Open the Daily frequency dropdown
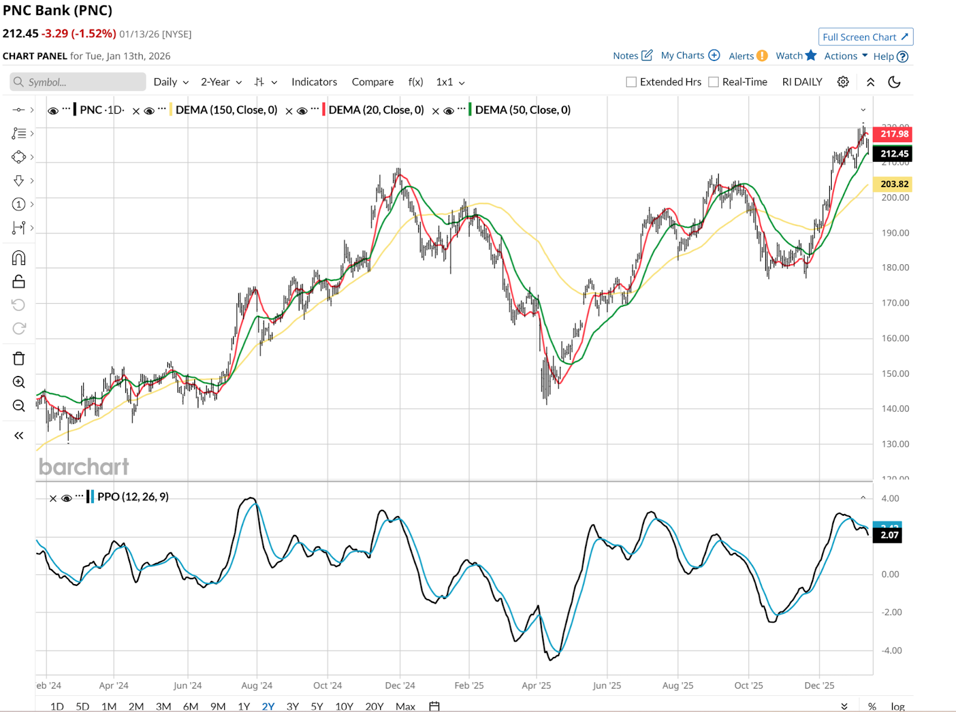956x712 pixels. point(171,82)
